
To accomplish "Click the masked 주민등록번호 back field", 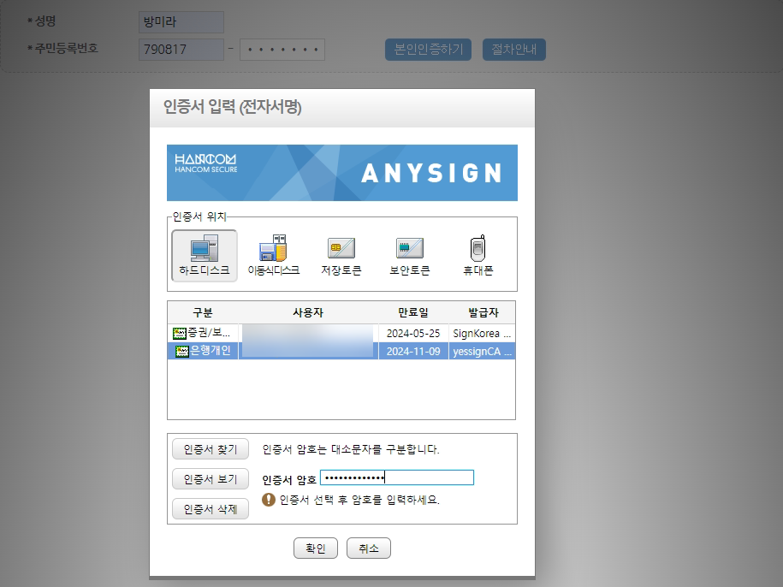I will point(282,50).
